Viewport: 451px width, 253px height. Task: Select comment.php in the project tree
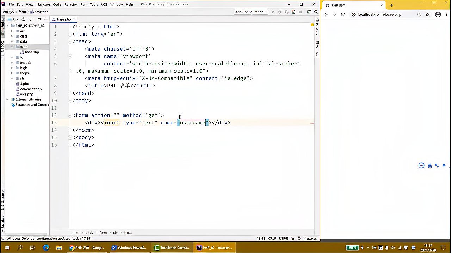point(29,89)
